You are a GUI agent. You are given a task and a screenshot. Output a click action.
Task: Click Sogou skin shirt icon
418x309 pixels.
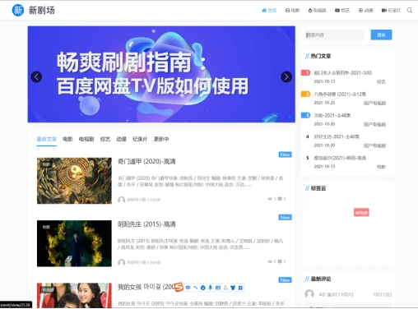click(233, 288)
